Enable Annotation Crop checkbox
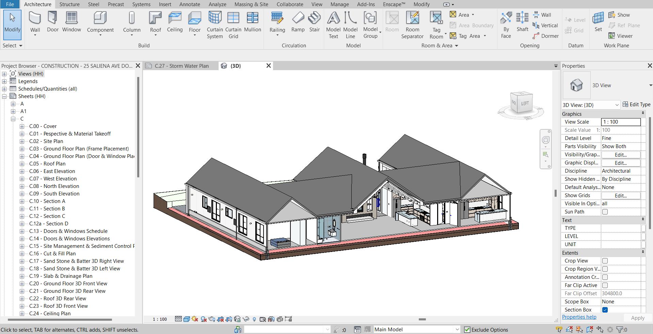 [605, 277]
